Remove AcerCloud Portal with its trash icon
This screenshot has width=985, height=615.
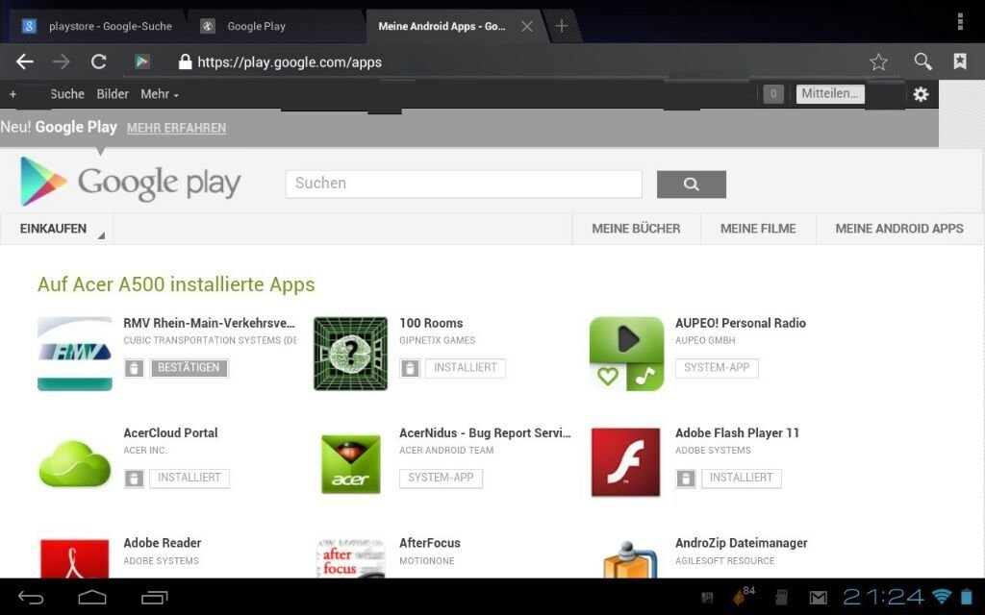134,479
